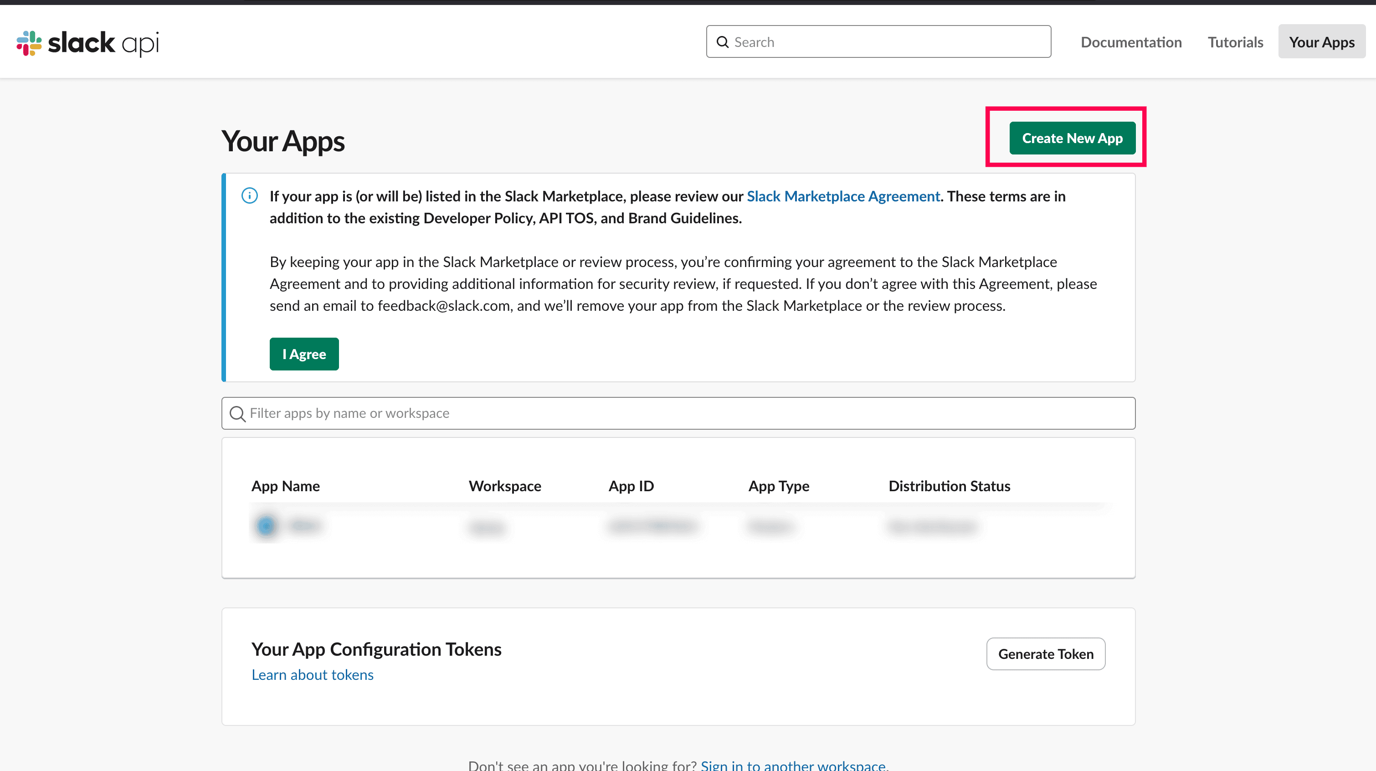Click the Create New App button
This screenshot has height=771, width=1376.
click(x=1072, y=138)
